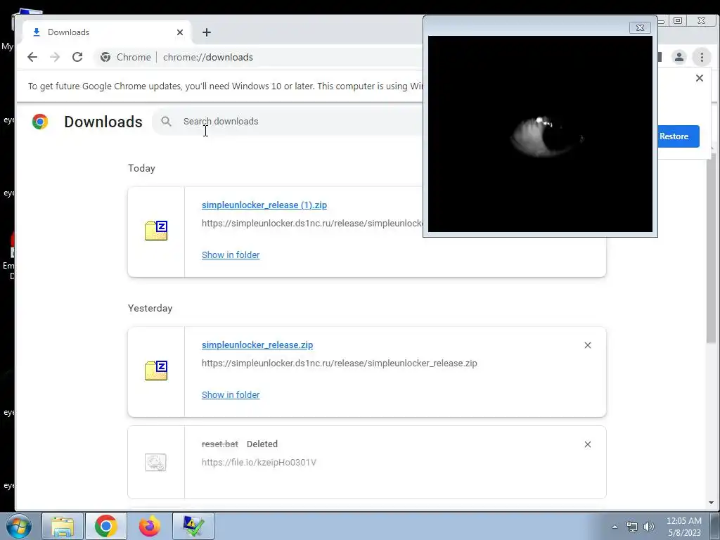Open a new tab with plus button

[207, 32]
